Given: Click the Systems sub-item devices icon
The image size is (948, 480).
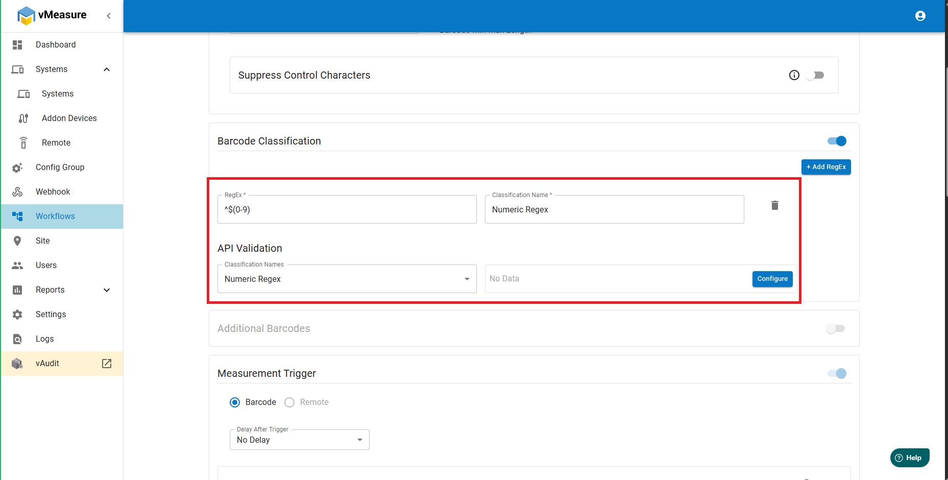Looking at the screenshot, I should [23, 94].
